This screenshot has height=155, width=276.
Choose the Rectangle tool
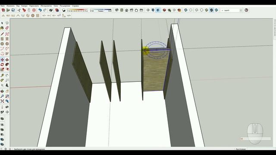click(x=2, y=39)
